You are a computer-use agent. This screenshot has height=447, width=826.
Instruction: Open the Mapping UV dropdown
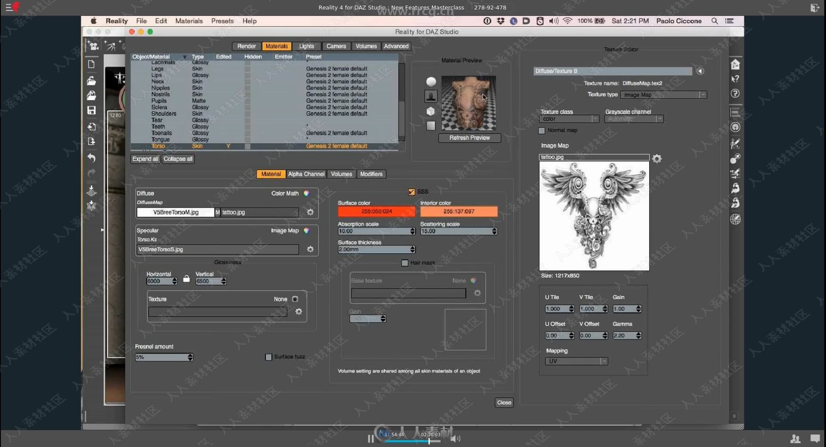[576, 361]
